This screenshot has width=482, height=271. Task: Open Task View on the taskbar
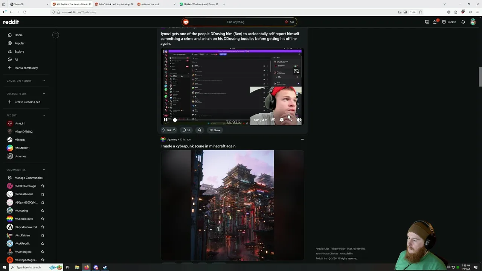(68, 267)
